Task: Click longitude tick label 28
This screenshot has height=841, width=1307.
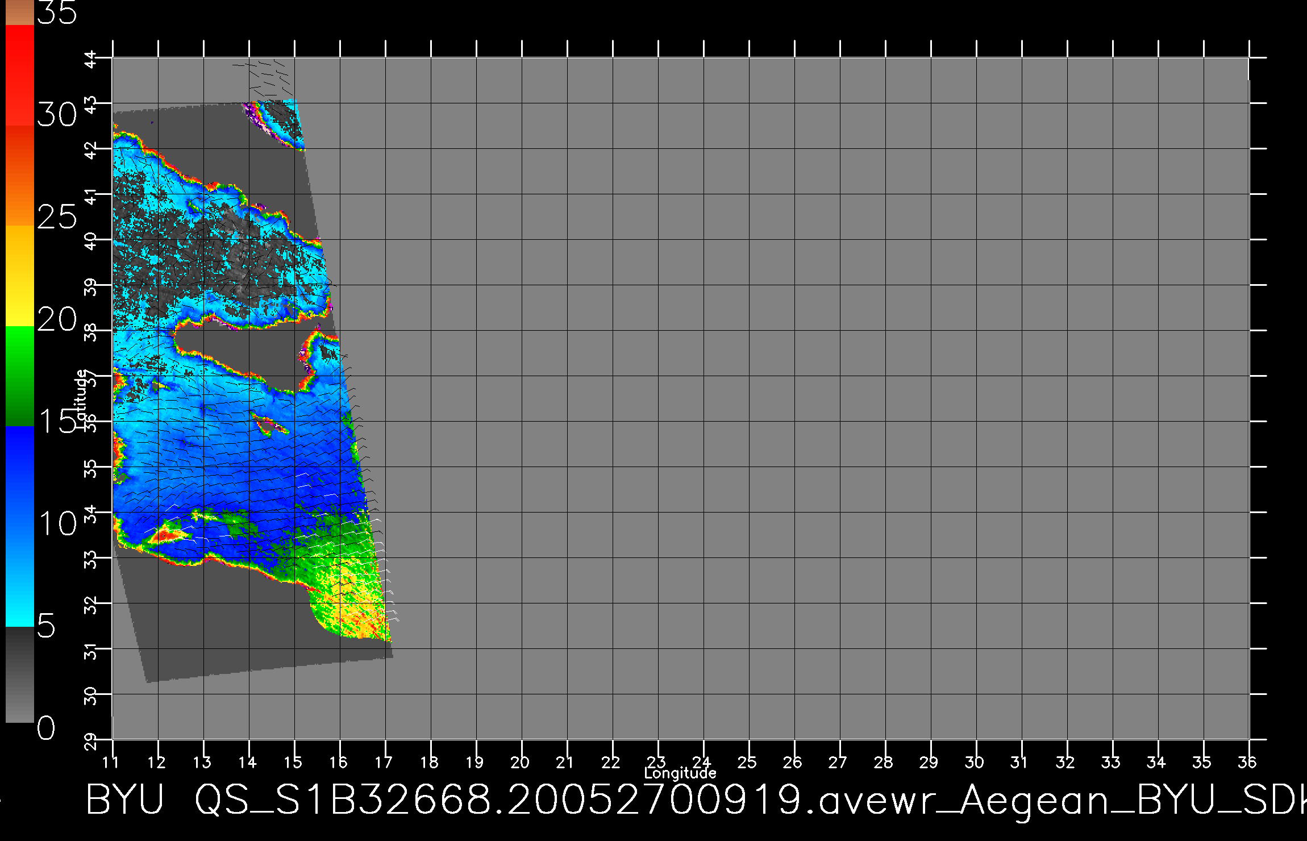Action: 884,762
